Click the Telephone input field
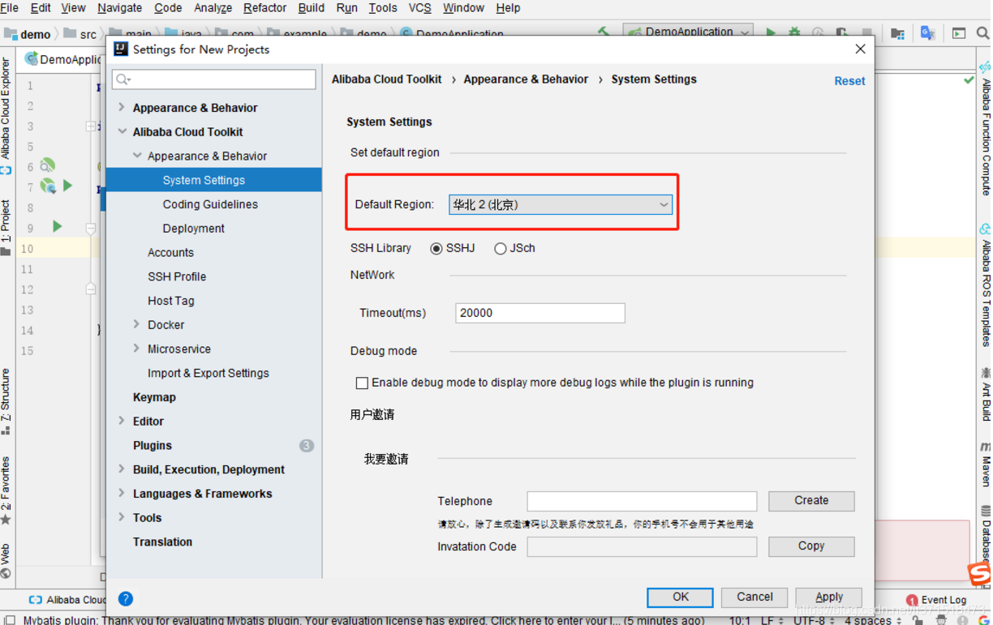This screenshot has height=625, width=993. pyautogui.click(x=642, y=501)
